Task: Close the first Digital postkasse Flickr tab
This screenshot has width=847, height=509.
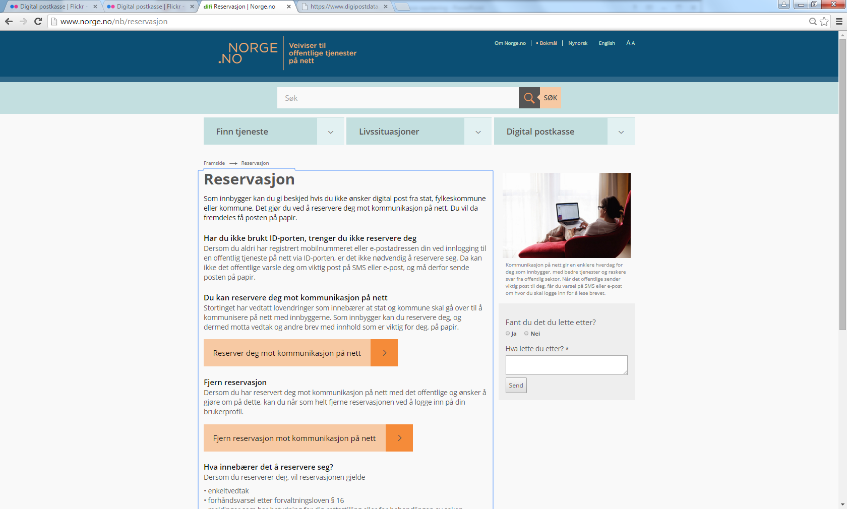Action: 95,7
